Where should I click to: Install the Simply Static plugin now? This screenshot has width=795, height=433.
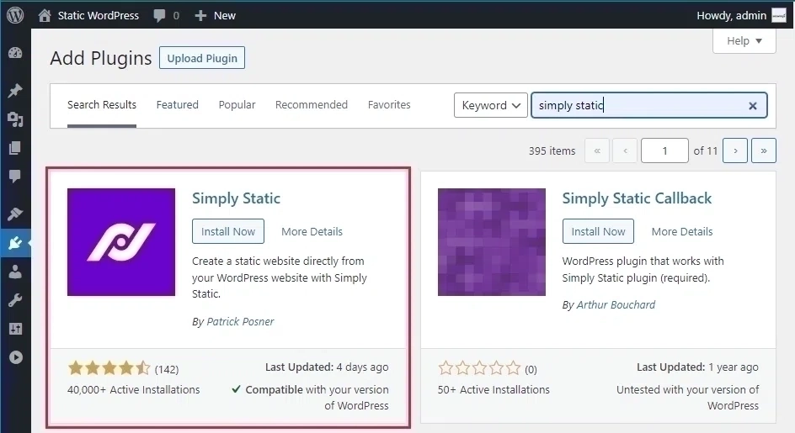[228, 231]
